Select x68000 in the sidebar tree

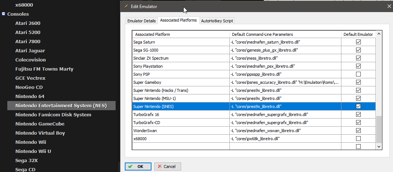[24, 5]
